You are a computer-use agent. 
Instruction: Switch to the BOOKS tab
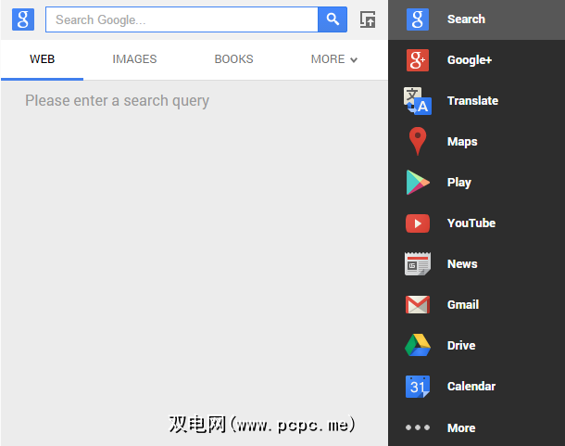click(233, 59)
